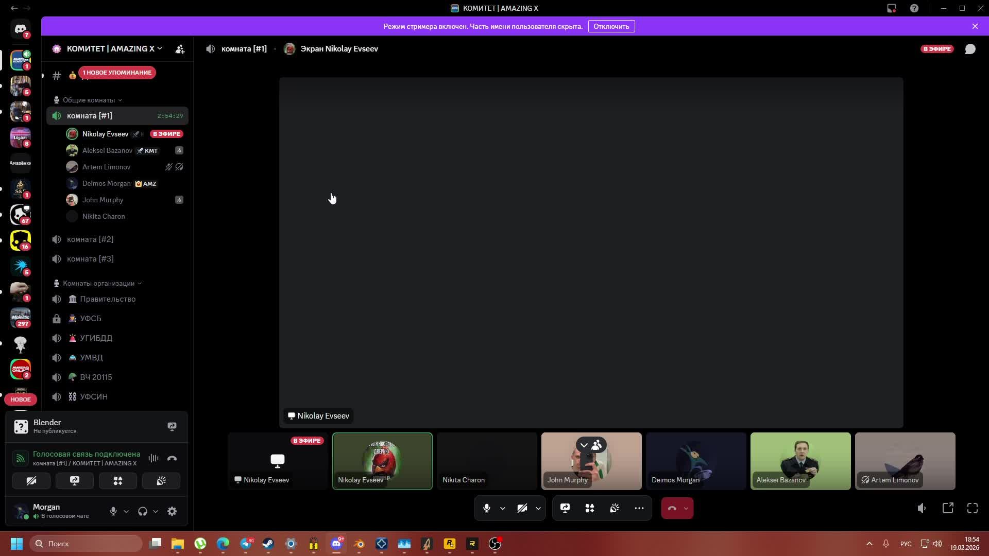Image resolution: width=989 pixels, height=556 pixels.
Task: Start screen share from the bottom control bar
Action: pos(565,508)
